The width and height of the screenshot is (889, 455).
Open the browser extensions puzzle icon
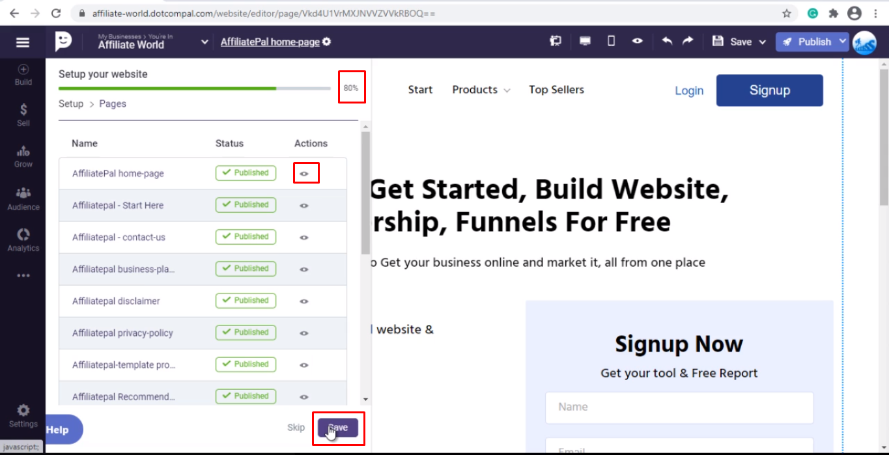click(x=833, y=13)
